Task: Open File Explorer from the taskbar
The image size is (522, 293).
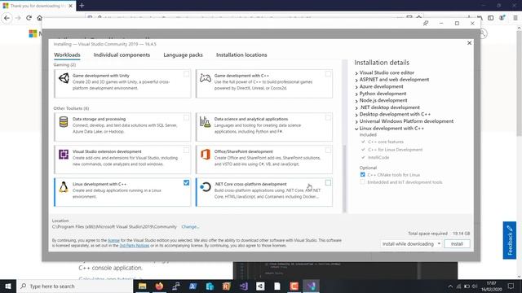Action: [143, 286]
